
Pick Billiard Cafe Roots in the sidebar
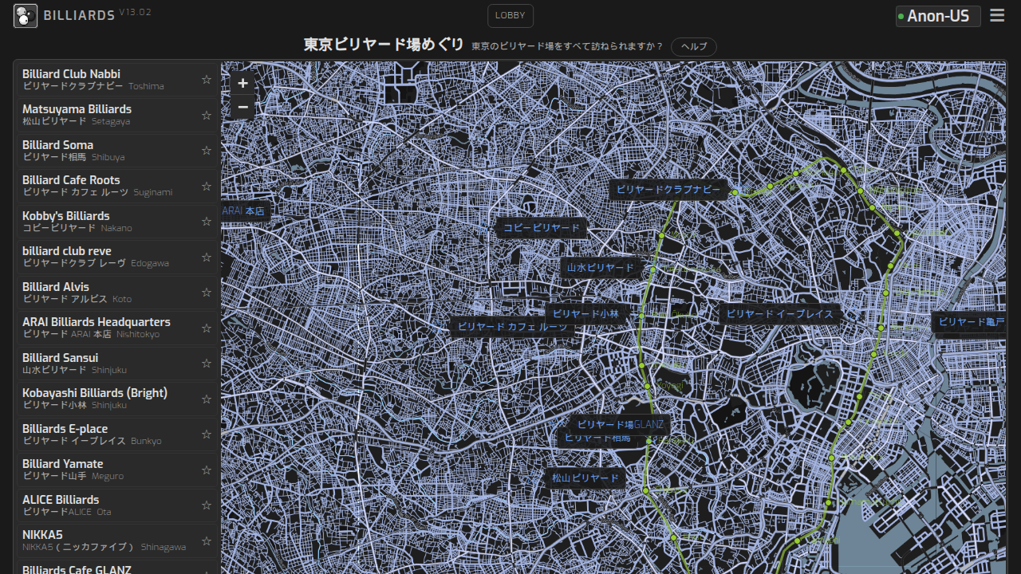117,186
